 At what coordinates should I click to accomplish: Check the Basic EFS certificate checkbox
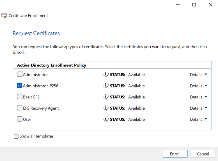20,97
